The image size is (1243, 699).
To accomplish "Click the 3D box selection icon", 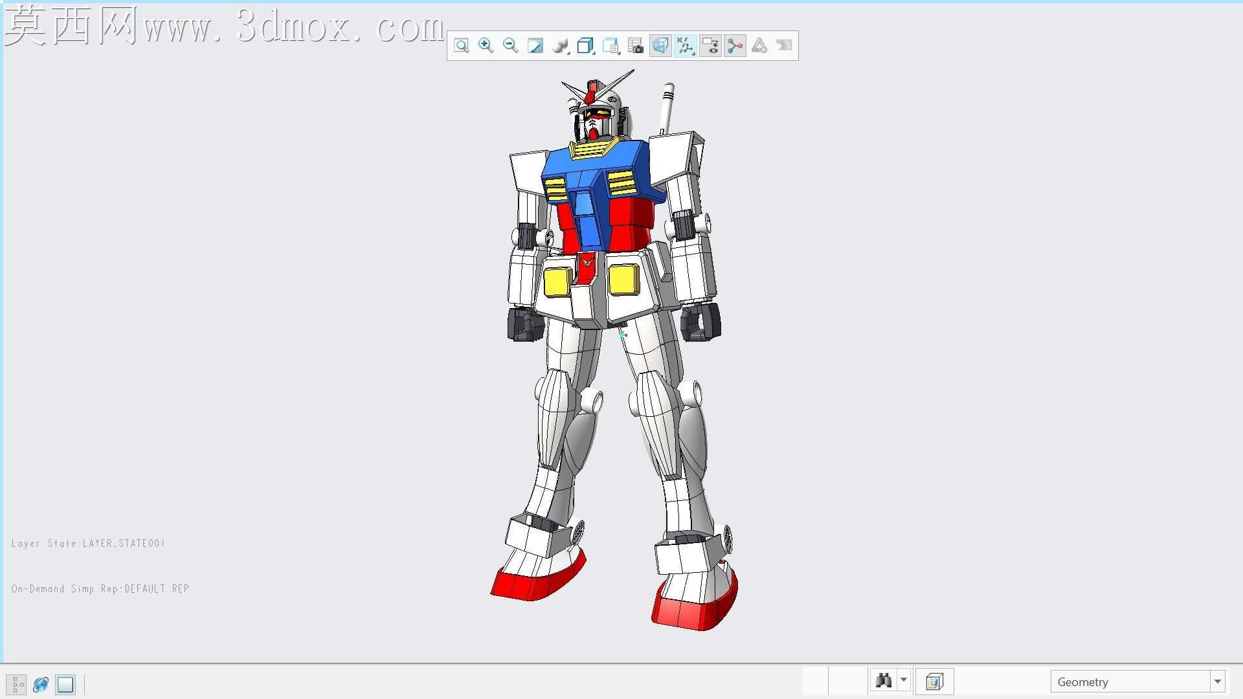I will coord(934,682).
